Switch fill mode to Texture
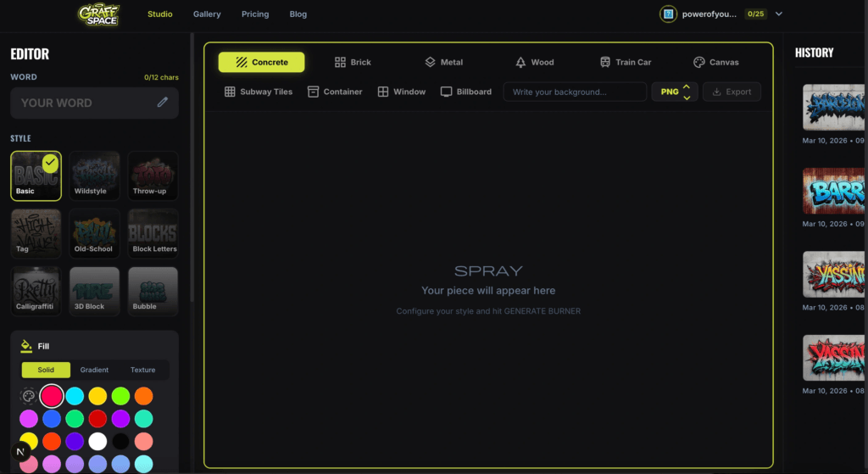Image resolution: width=868 pixels, height=474 pixels. tap(142, 370)
